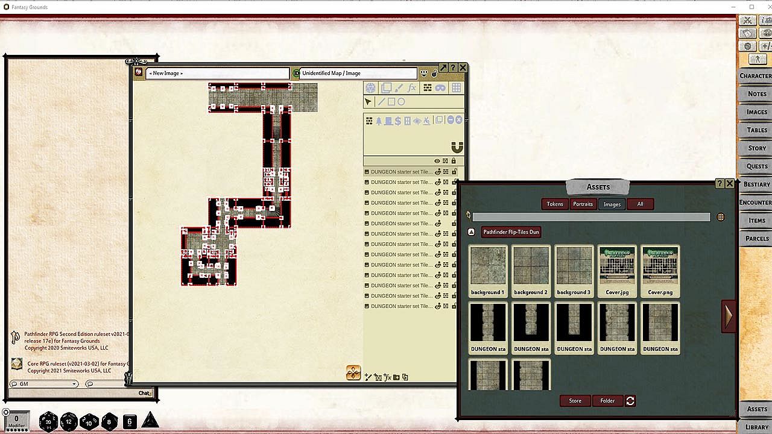Viewport: 772px width, 434px height.
Task: Toggle visibility on the last DUNGEON layer
Action: 438,306
